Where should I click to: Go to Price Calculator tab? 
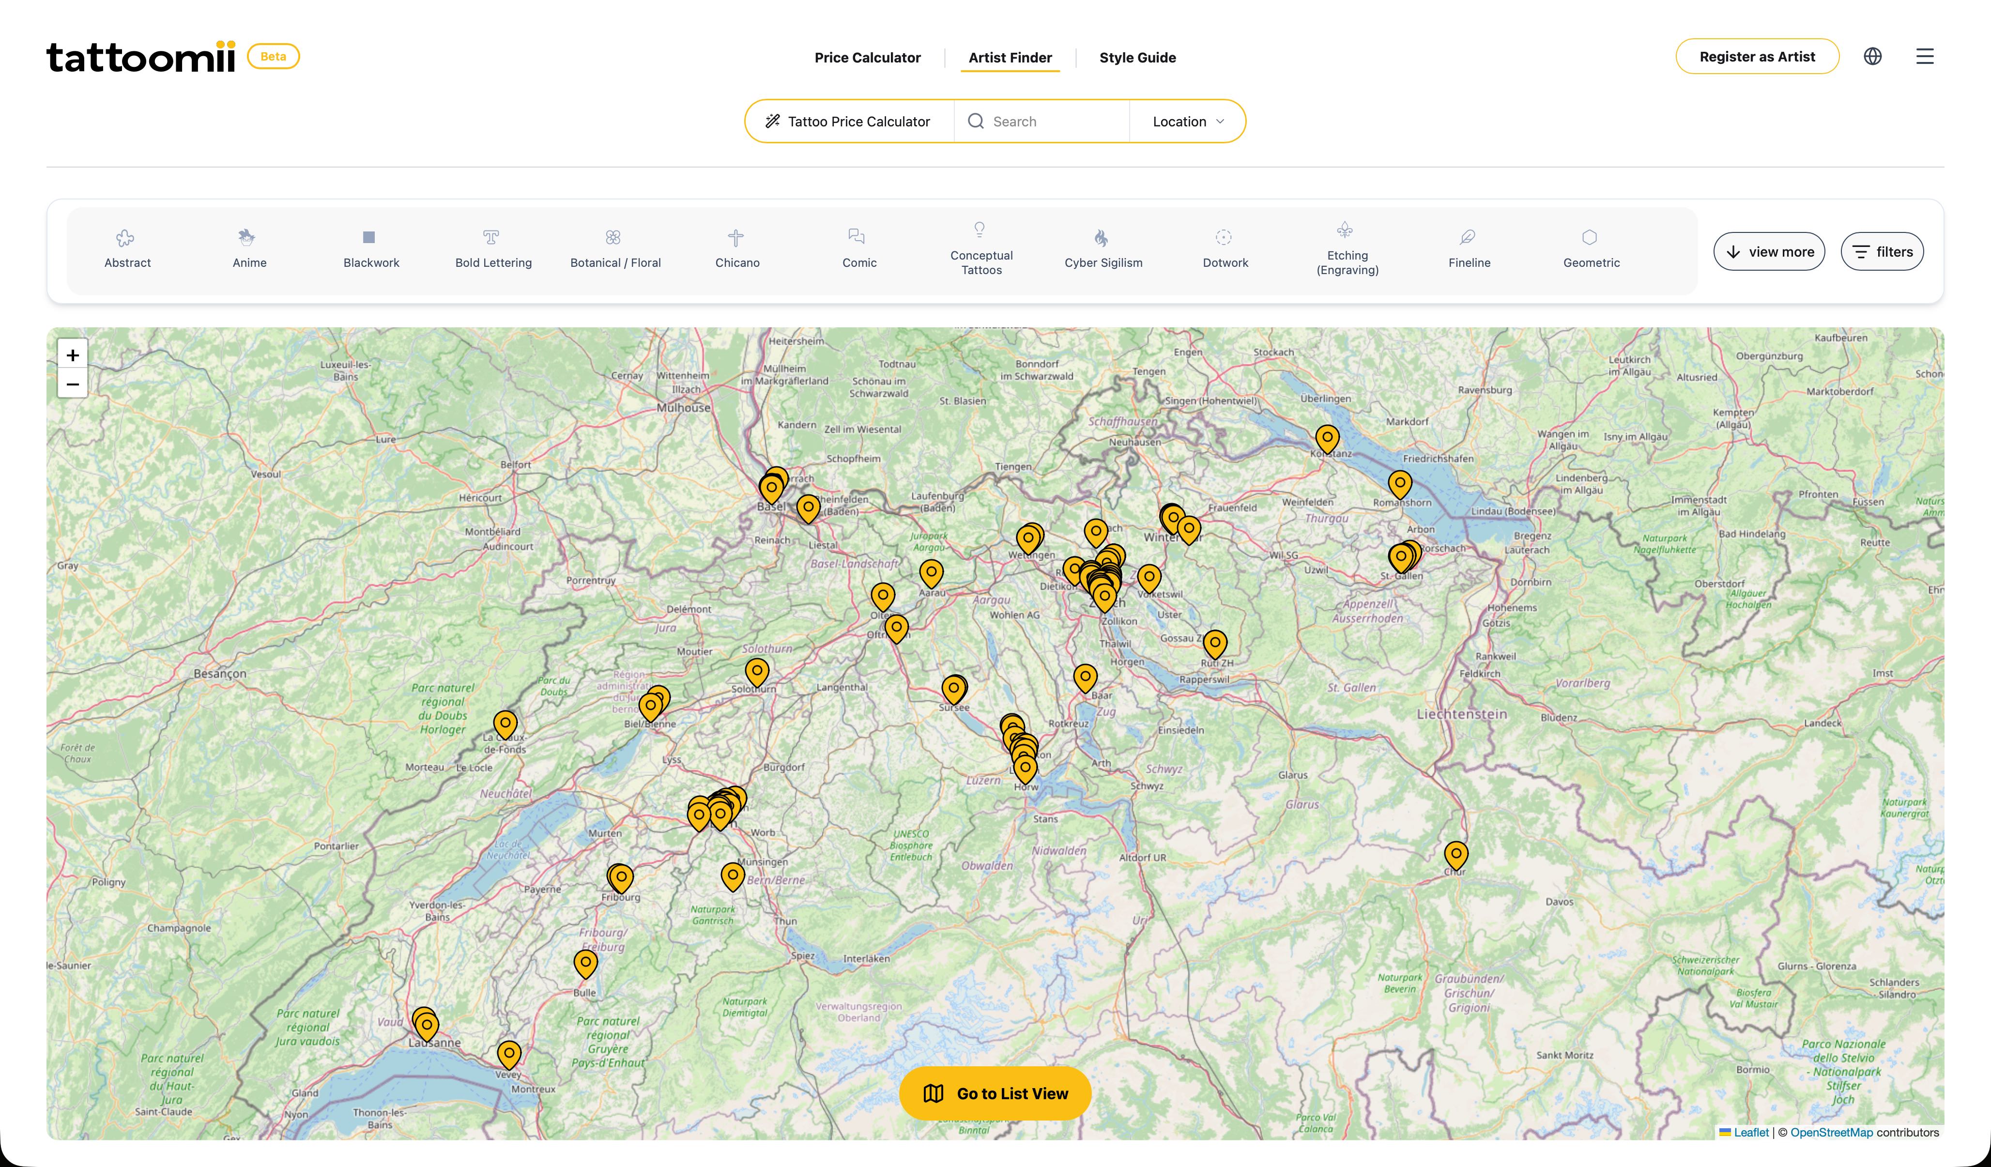(x=867, y=57)
